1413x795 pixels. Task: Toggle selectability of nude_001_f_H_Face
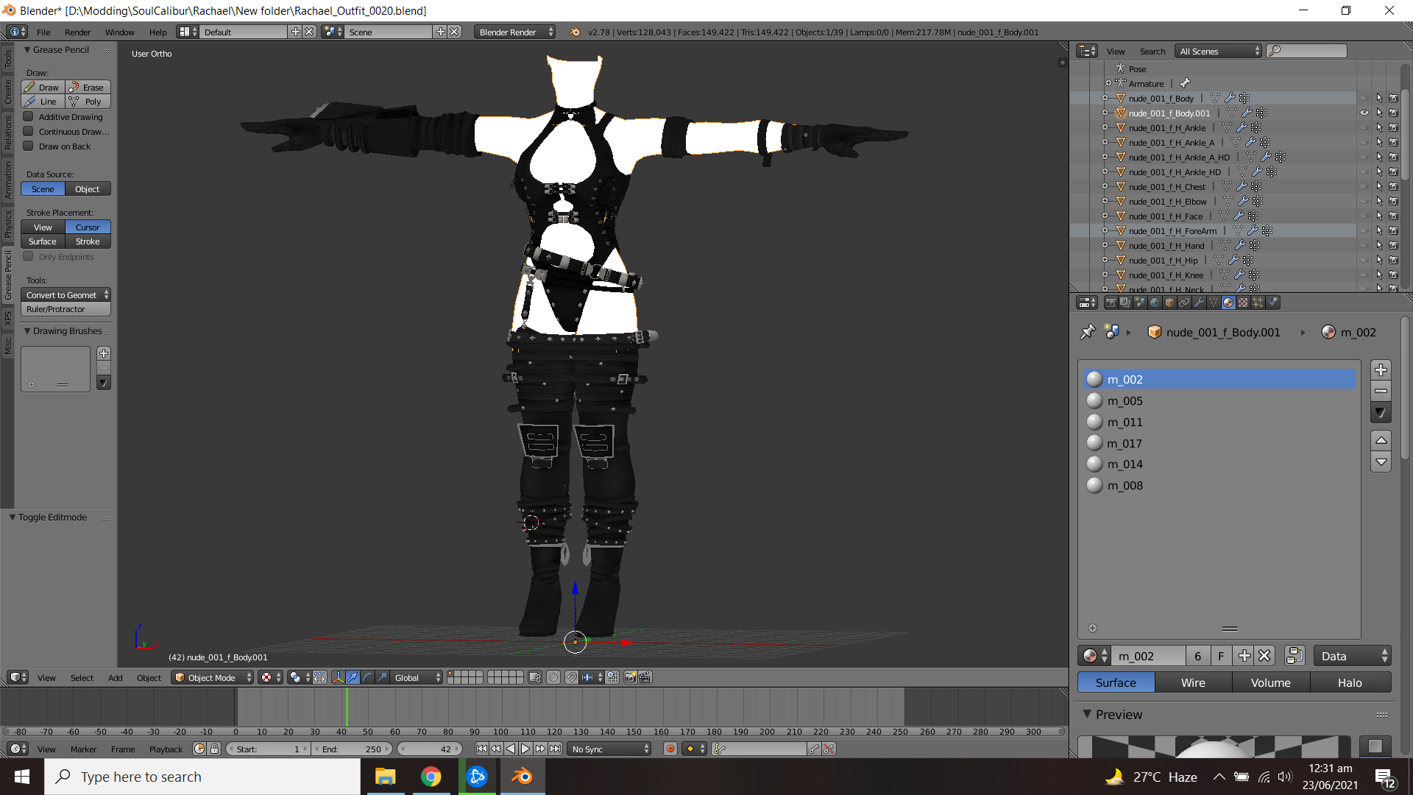1379,216
